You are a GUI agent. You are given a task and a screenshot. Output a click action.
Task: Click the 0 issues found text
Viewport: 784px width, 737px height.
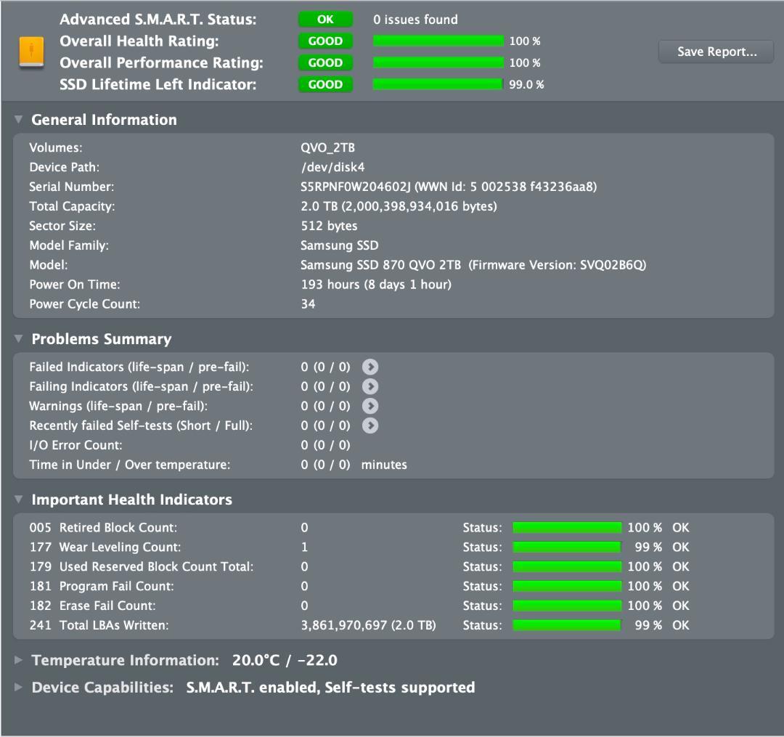(414, 20)
